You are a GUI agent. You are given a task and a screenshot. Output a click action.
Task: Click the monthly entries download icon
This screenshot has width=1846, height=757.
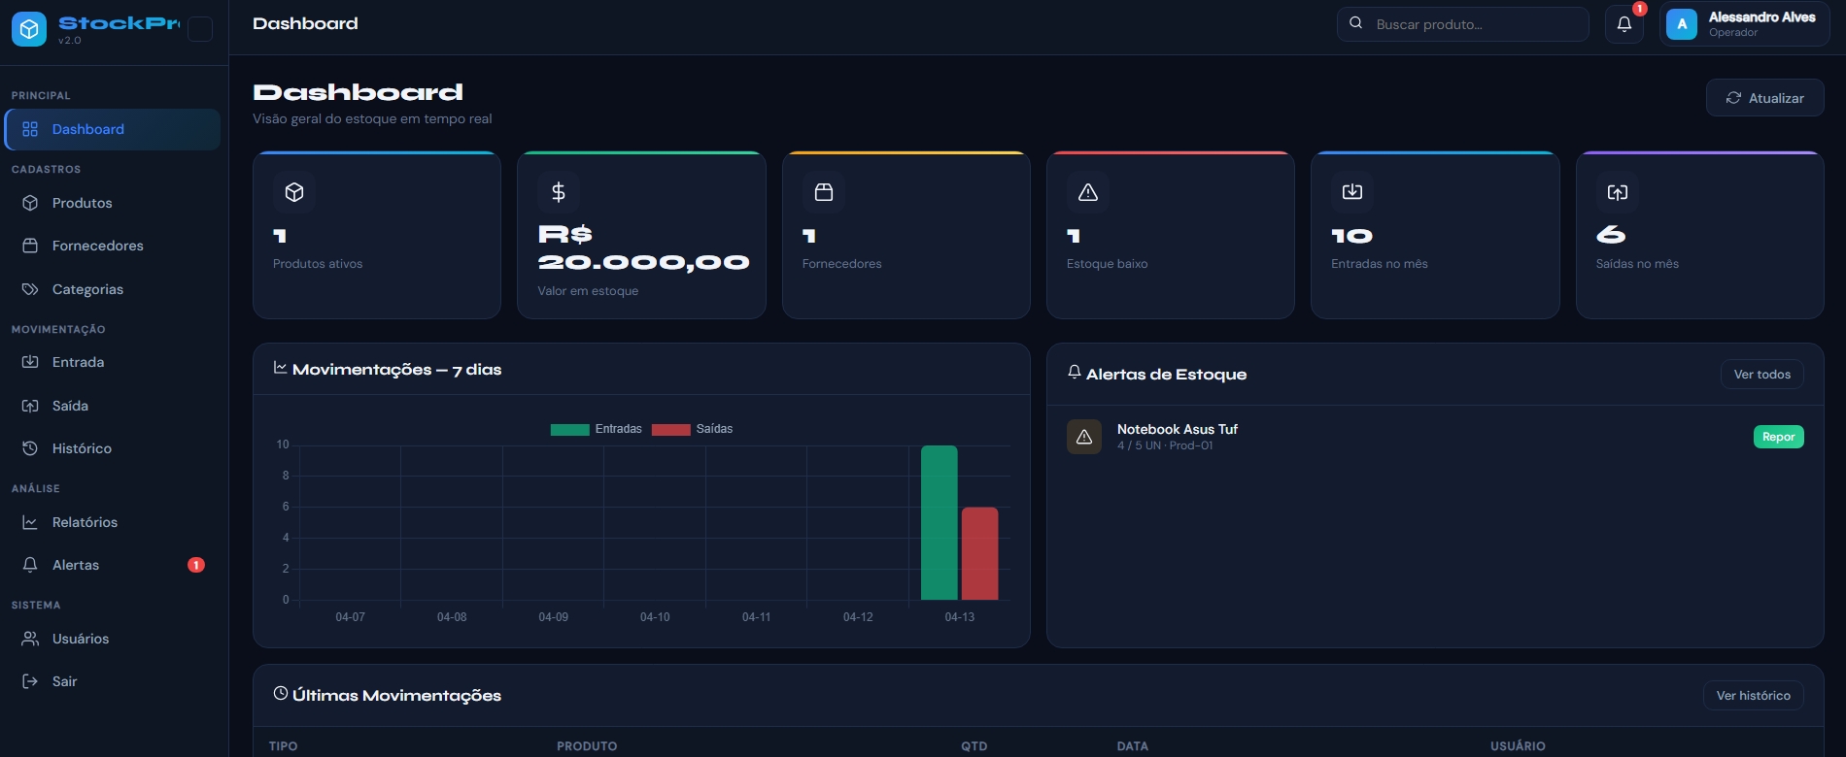[x=1351, y=192]
